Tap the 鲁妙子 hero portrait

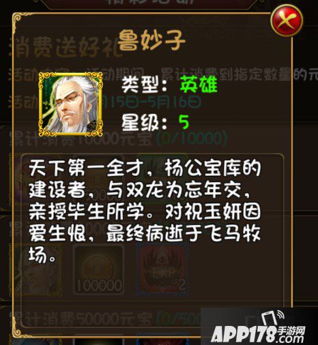point(70,104)
